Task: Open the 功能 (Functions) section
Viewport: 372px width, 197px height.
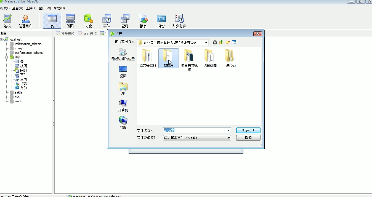Action: [x=88, y=21]
